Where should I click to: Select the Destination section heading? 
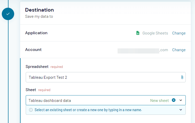(39, 10)
